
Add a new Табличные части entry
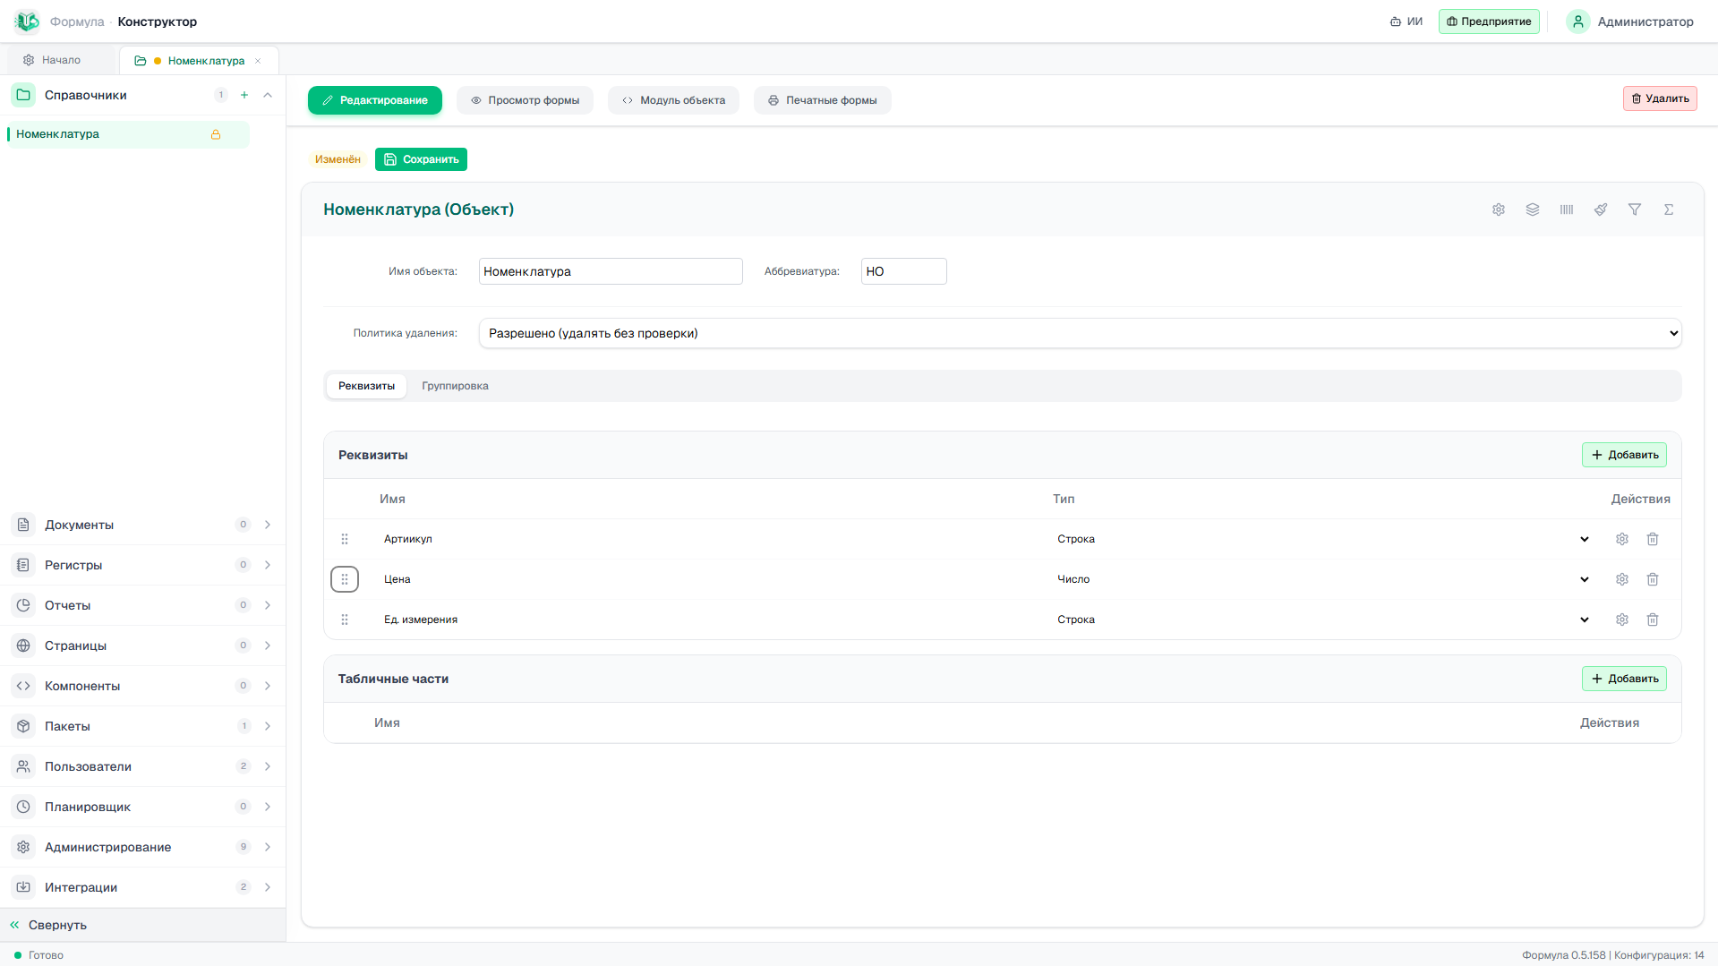(1624, 679)
